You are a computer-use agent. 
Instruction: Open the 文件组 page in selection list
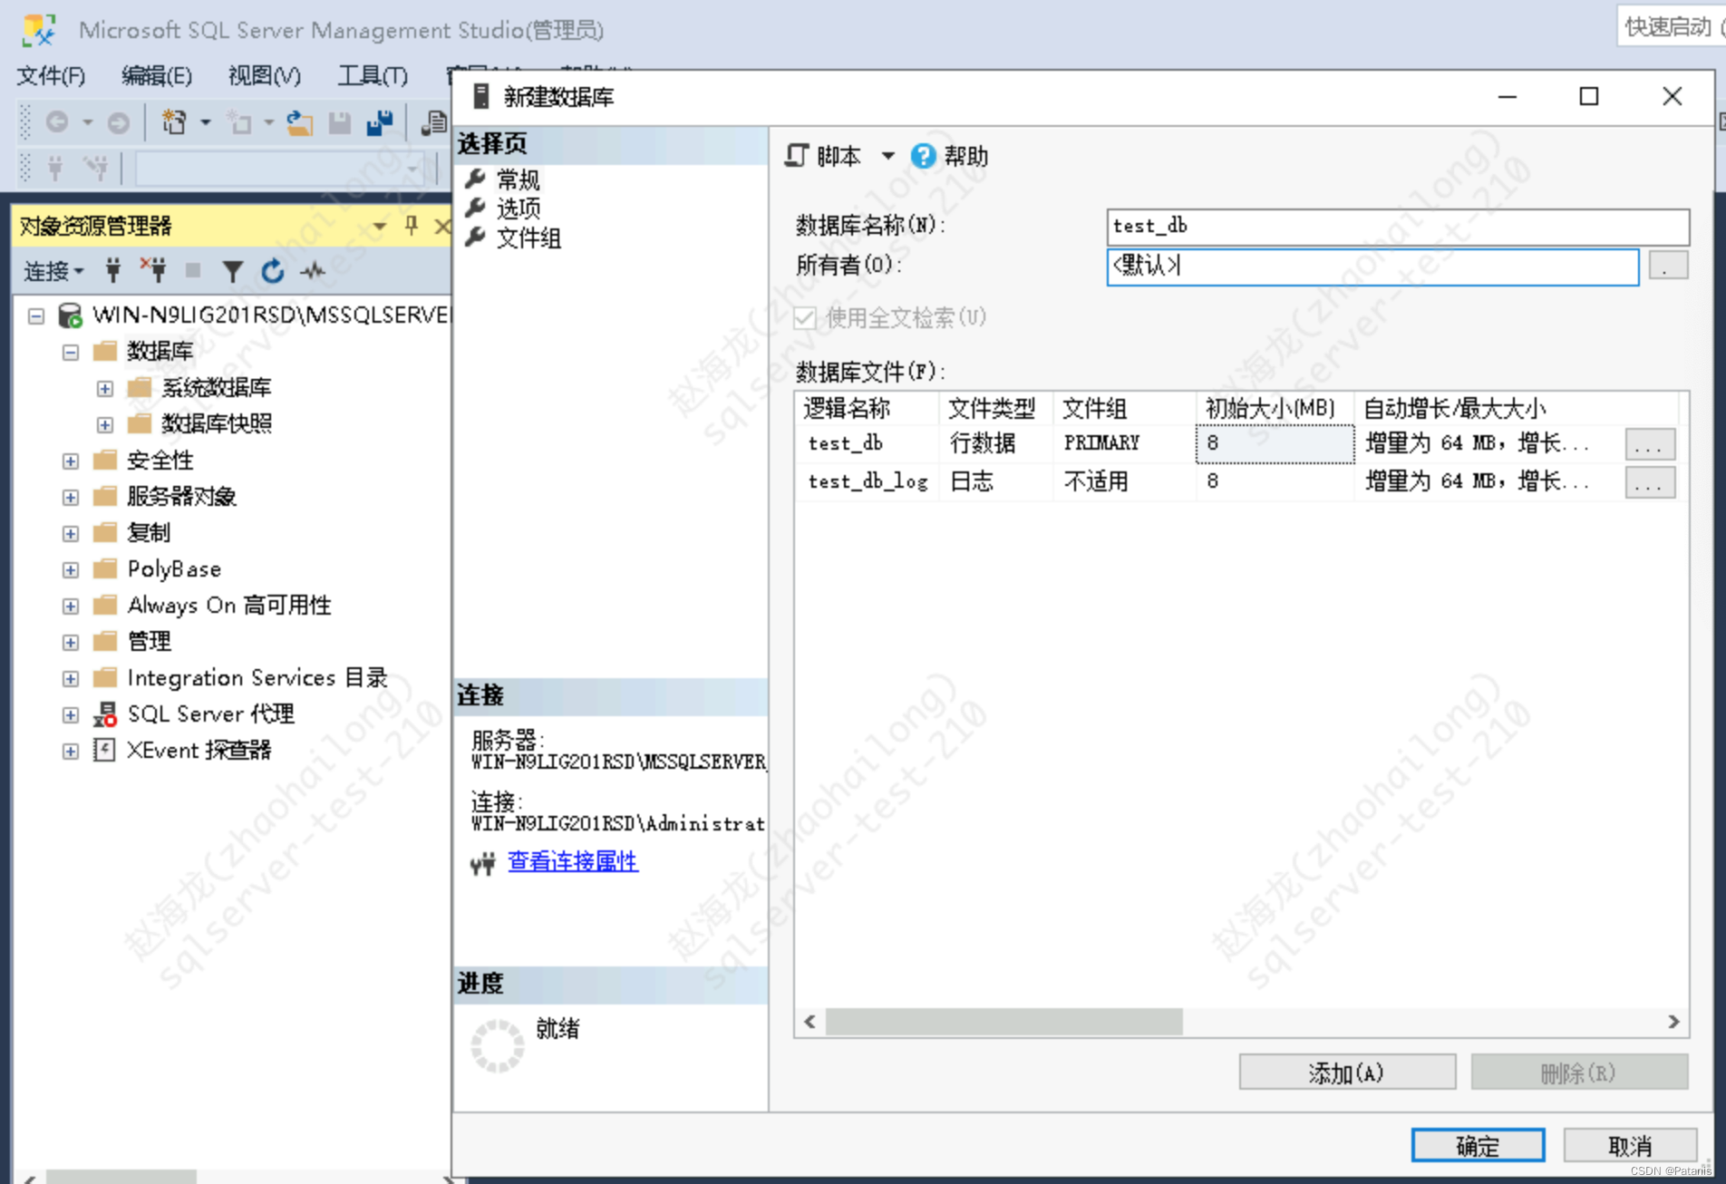pos(528,238)
